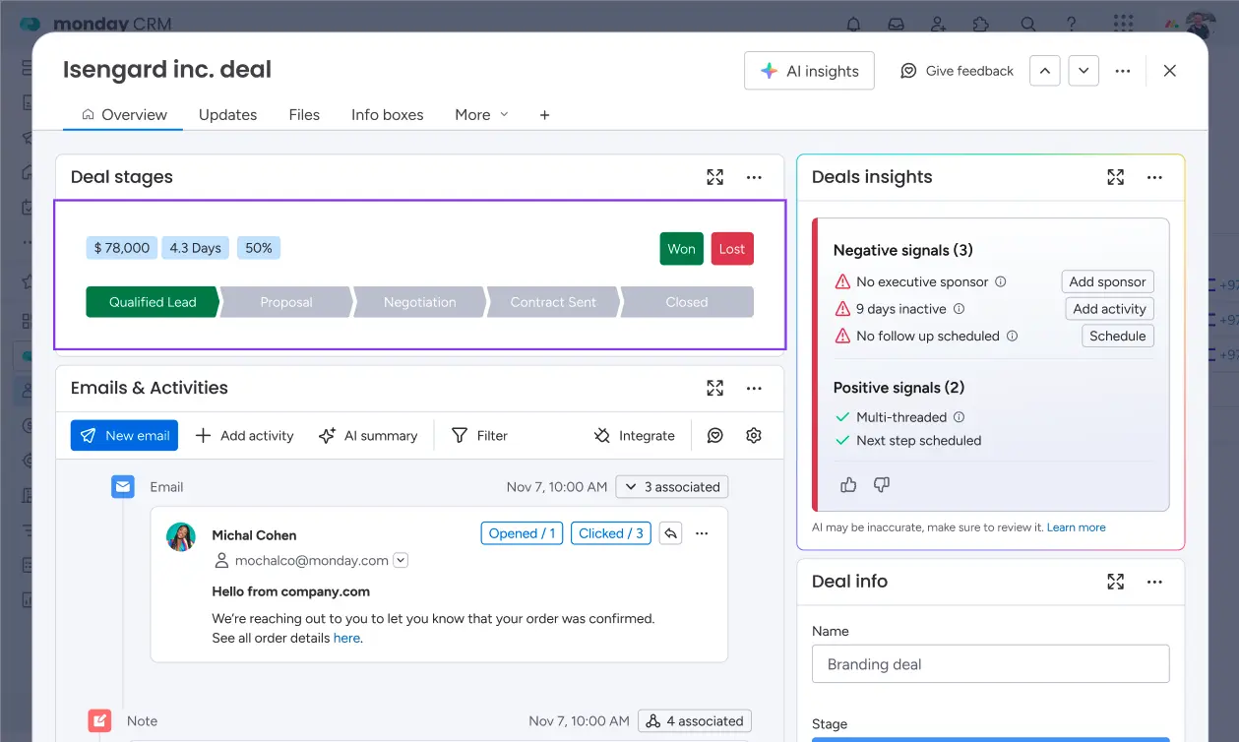Click the Schedule follow up button
This screenshot has width=1239, height=742.
(x=1117, y=336)
